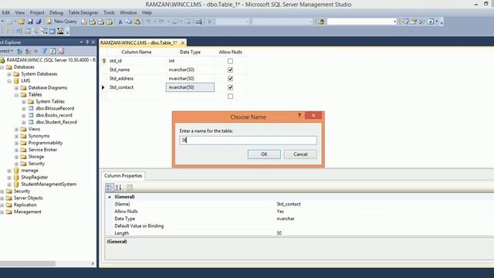The width and height of the screenshot is (494, 278).
Task: Toggle Allow Nulls for Std_name
Action: point(230,69)
